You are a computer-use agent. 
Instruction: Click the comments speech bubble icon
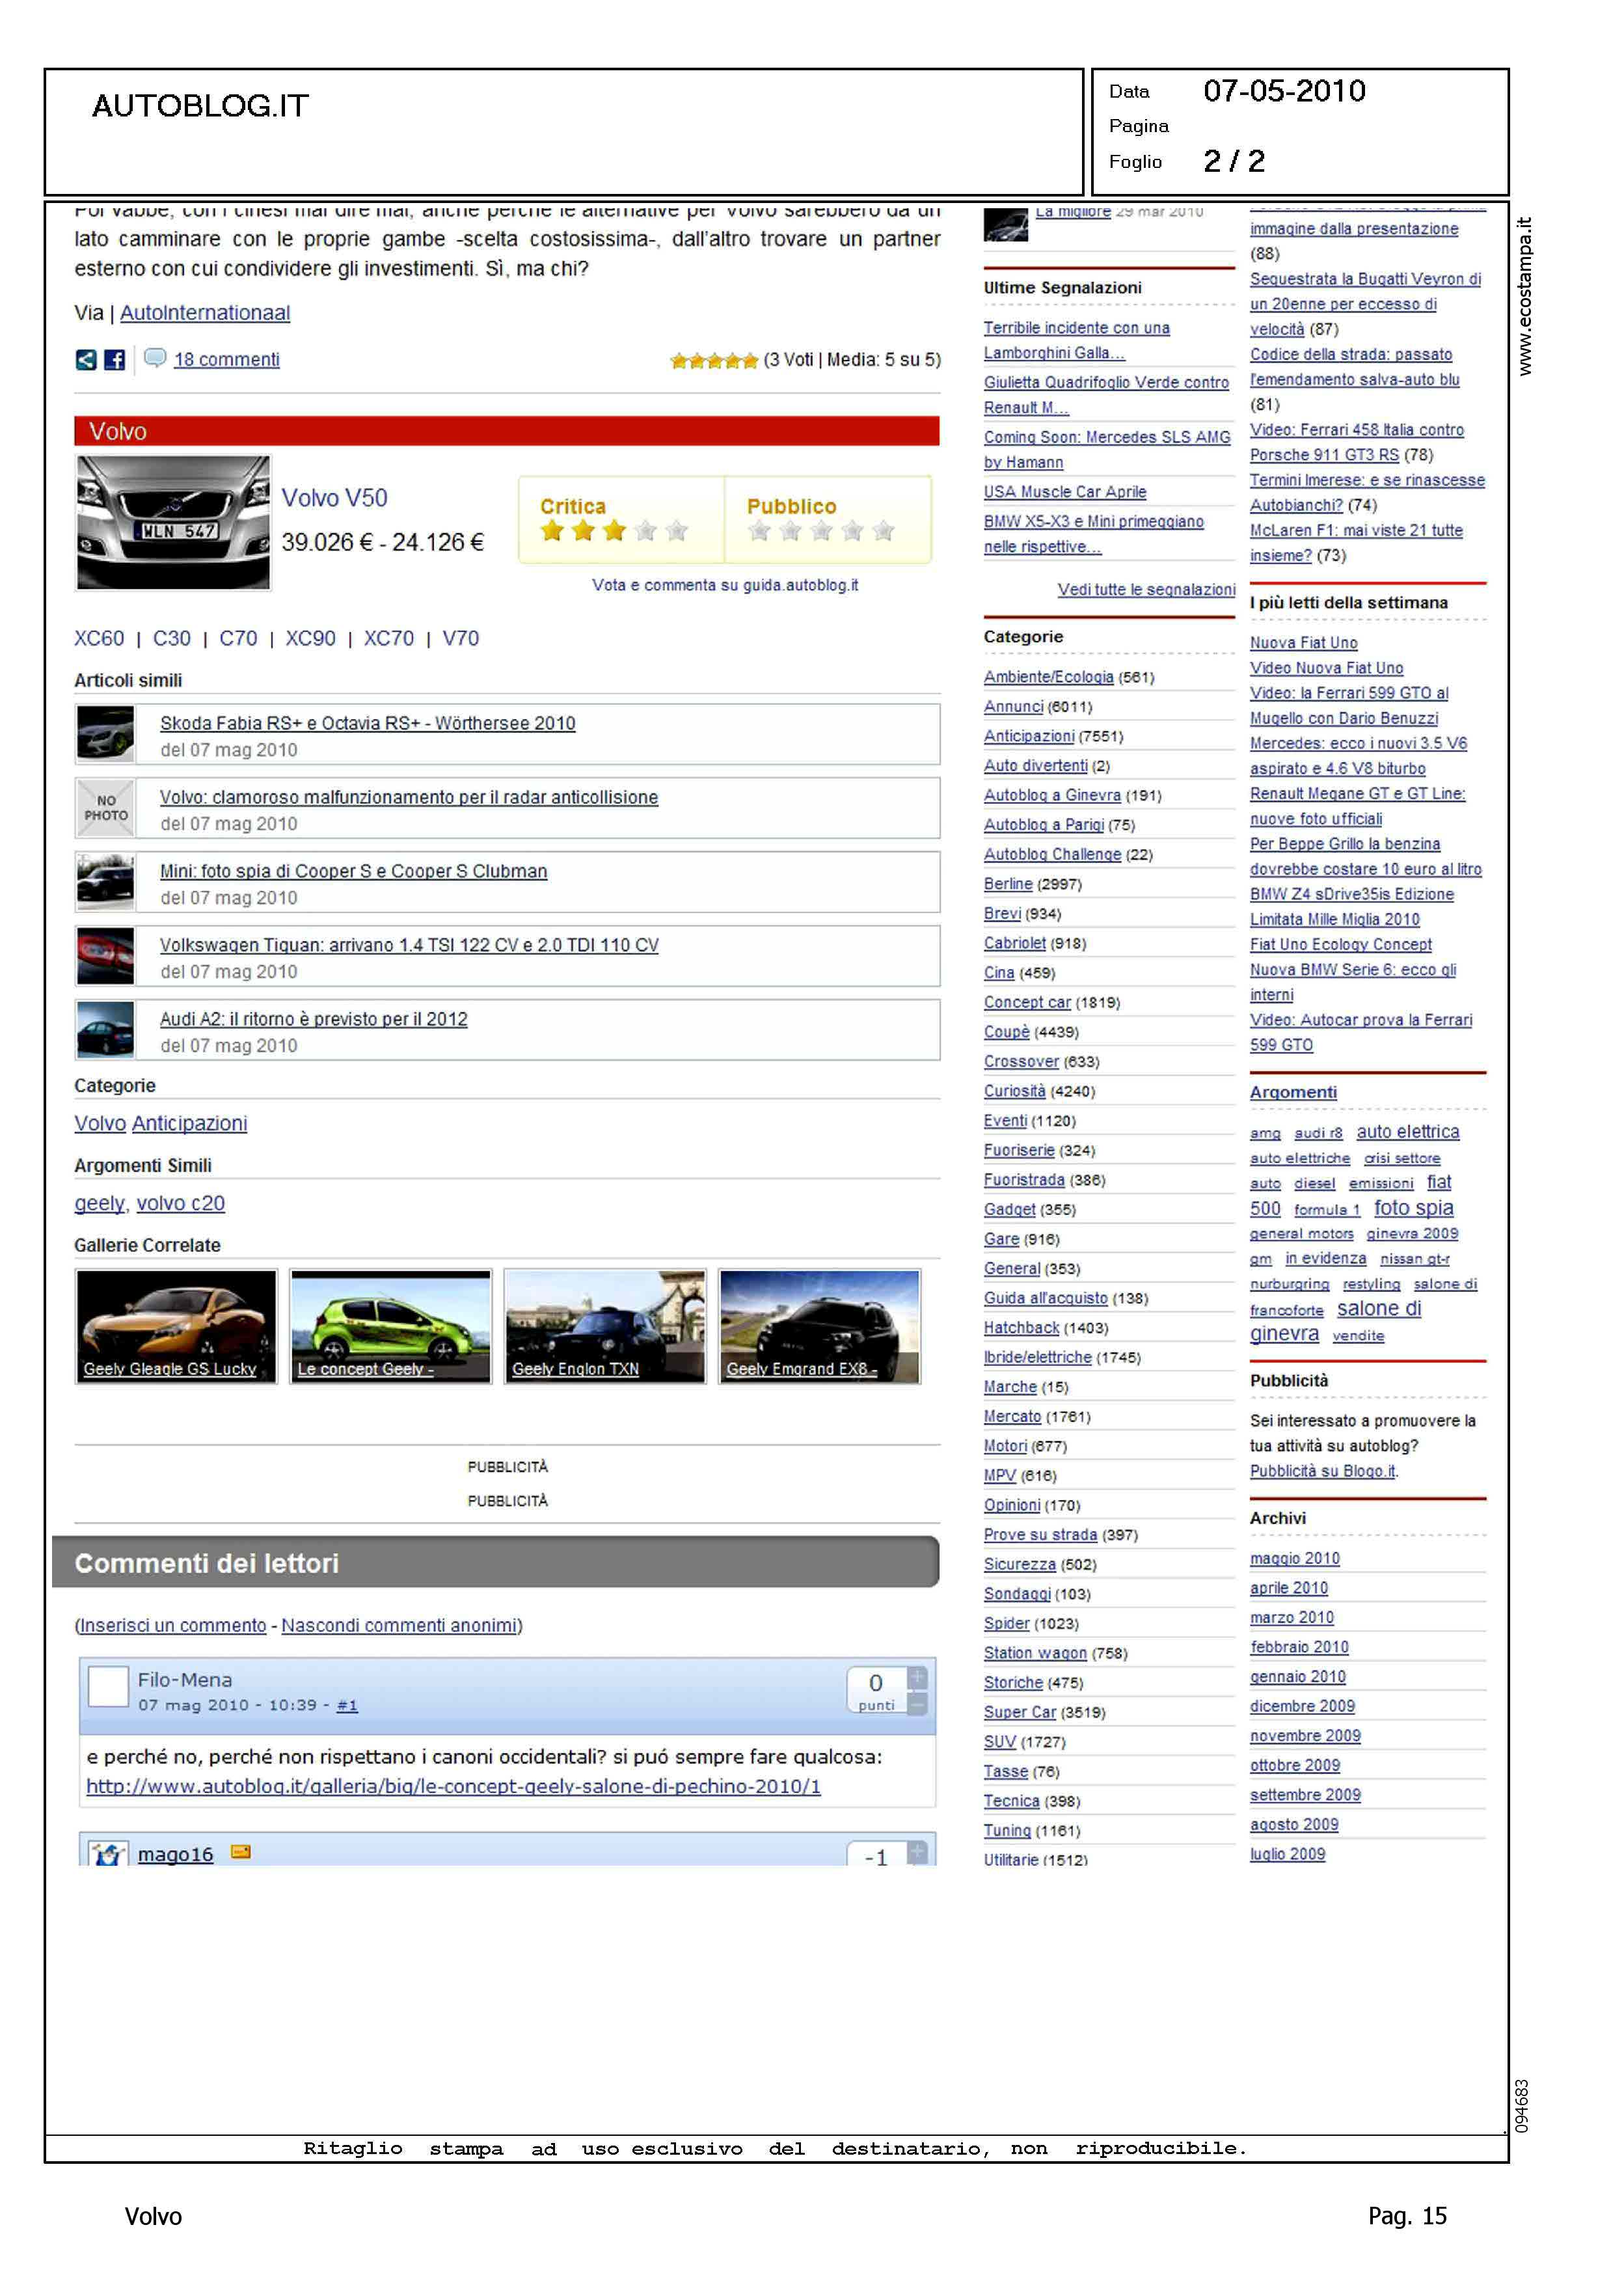point(155,358)
